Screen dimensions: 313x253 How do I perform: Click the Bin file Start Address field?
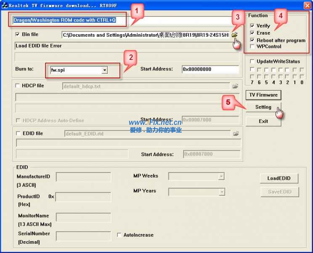coord(210,69)
